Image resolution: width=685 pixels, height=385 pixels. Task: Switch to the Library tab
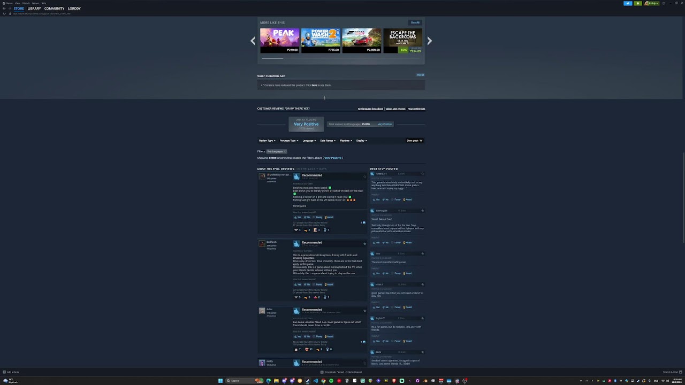[x=34, y=9]
